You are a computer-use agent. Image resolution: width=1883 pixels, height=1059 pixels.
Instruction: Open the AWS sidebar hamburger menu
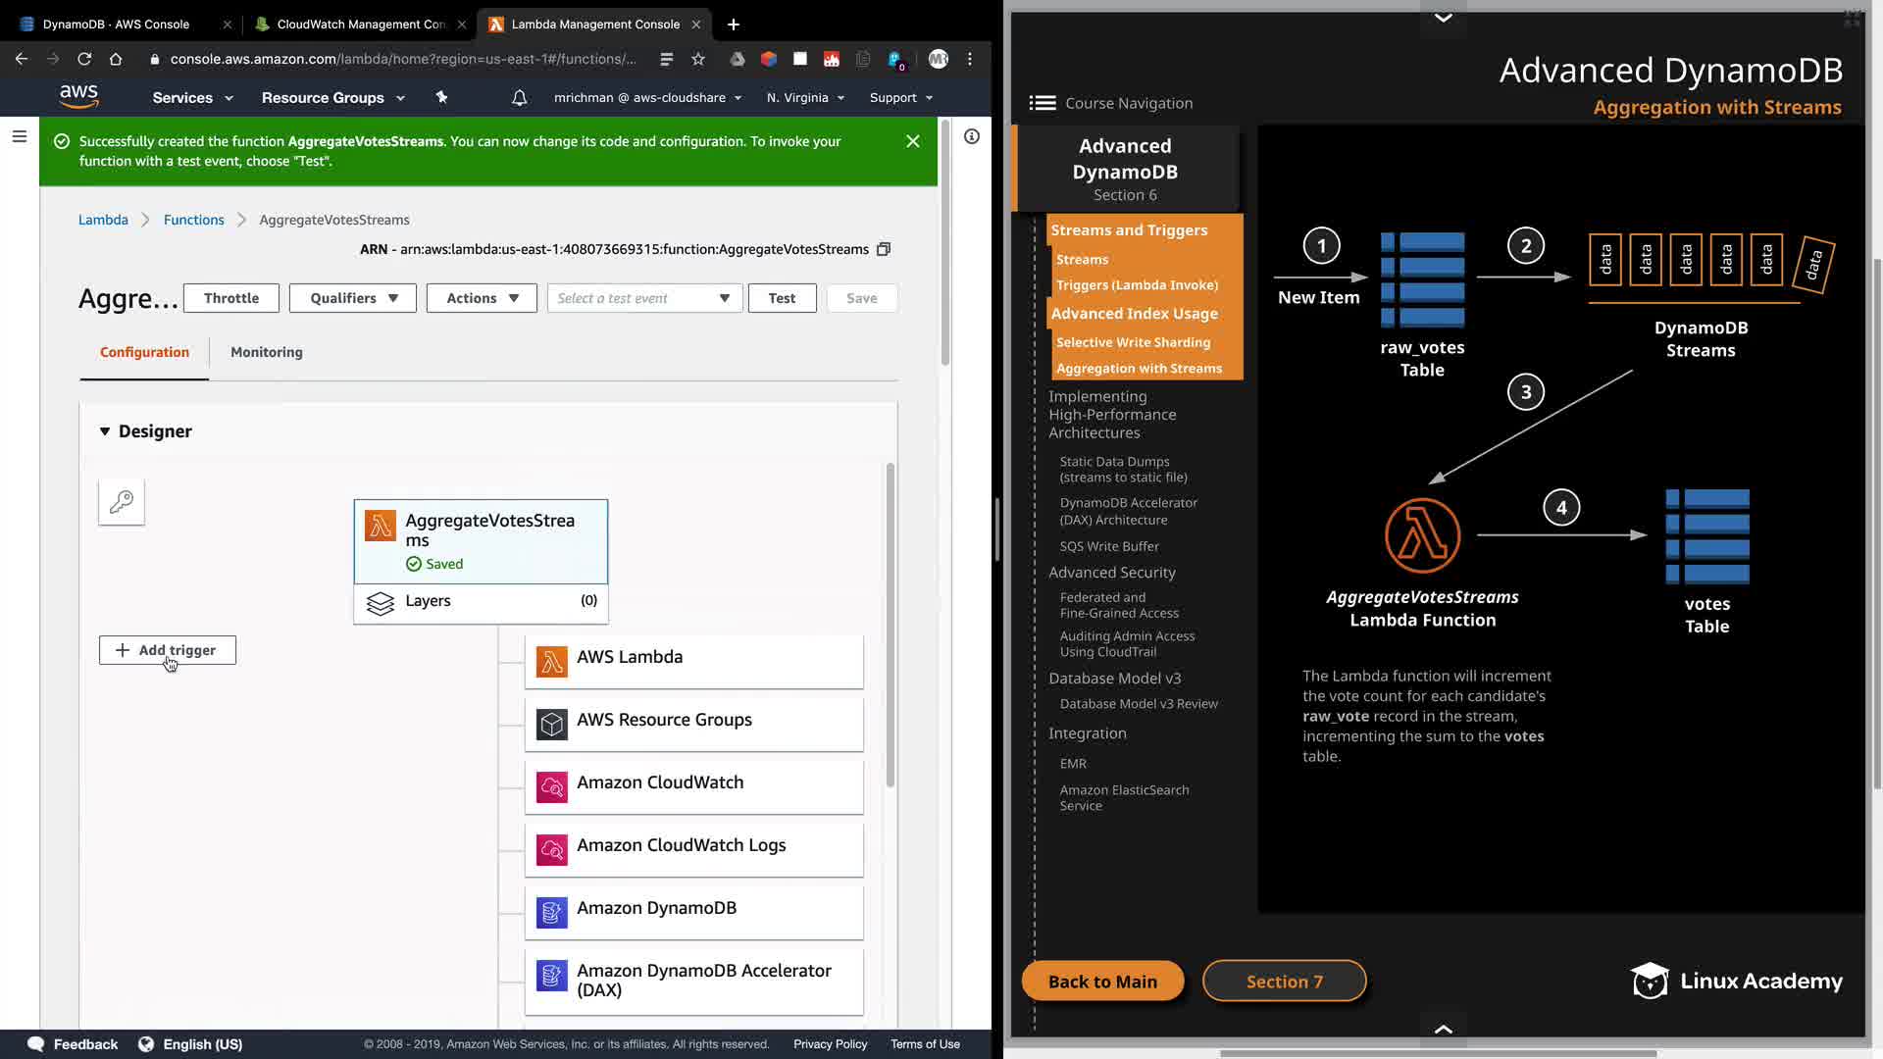point(19,137)
